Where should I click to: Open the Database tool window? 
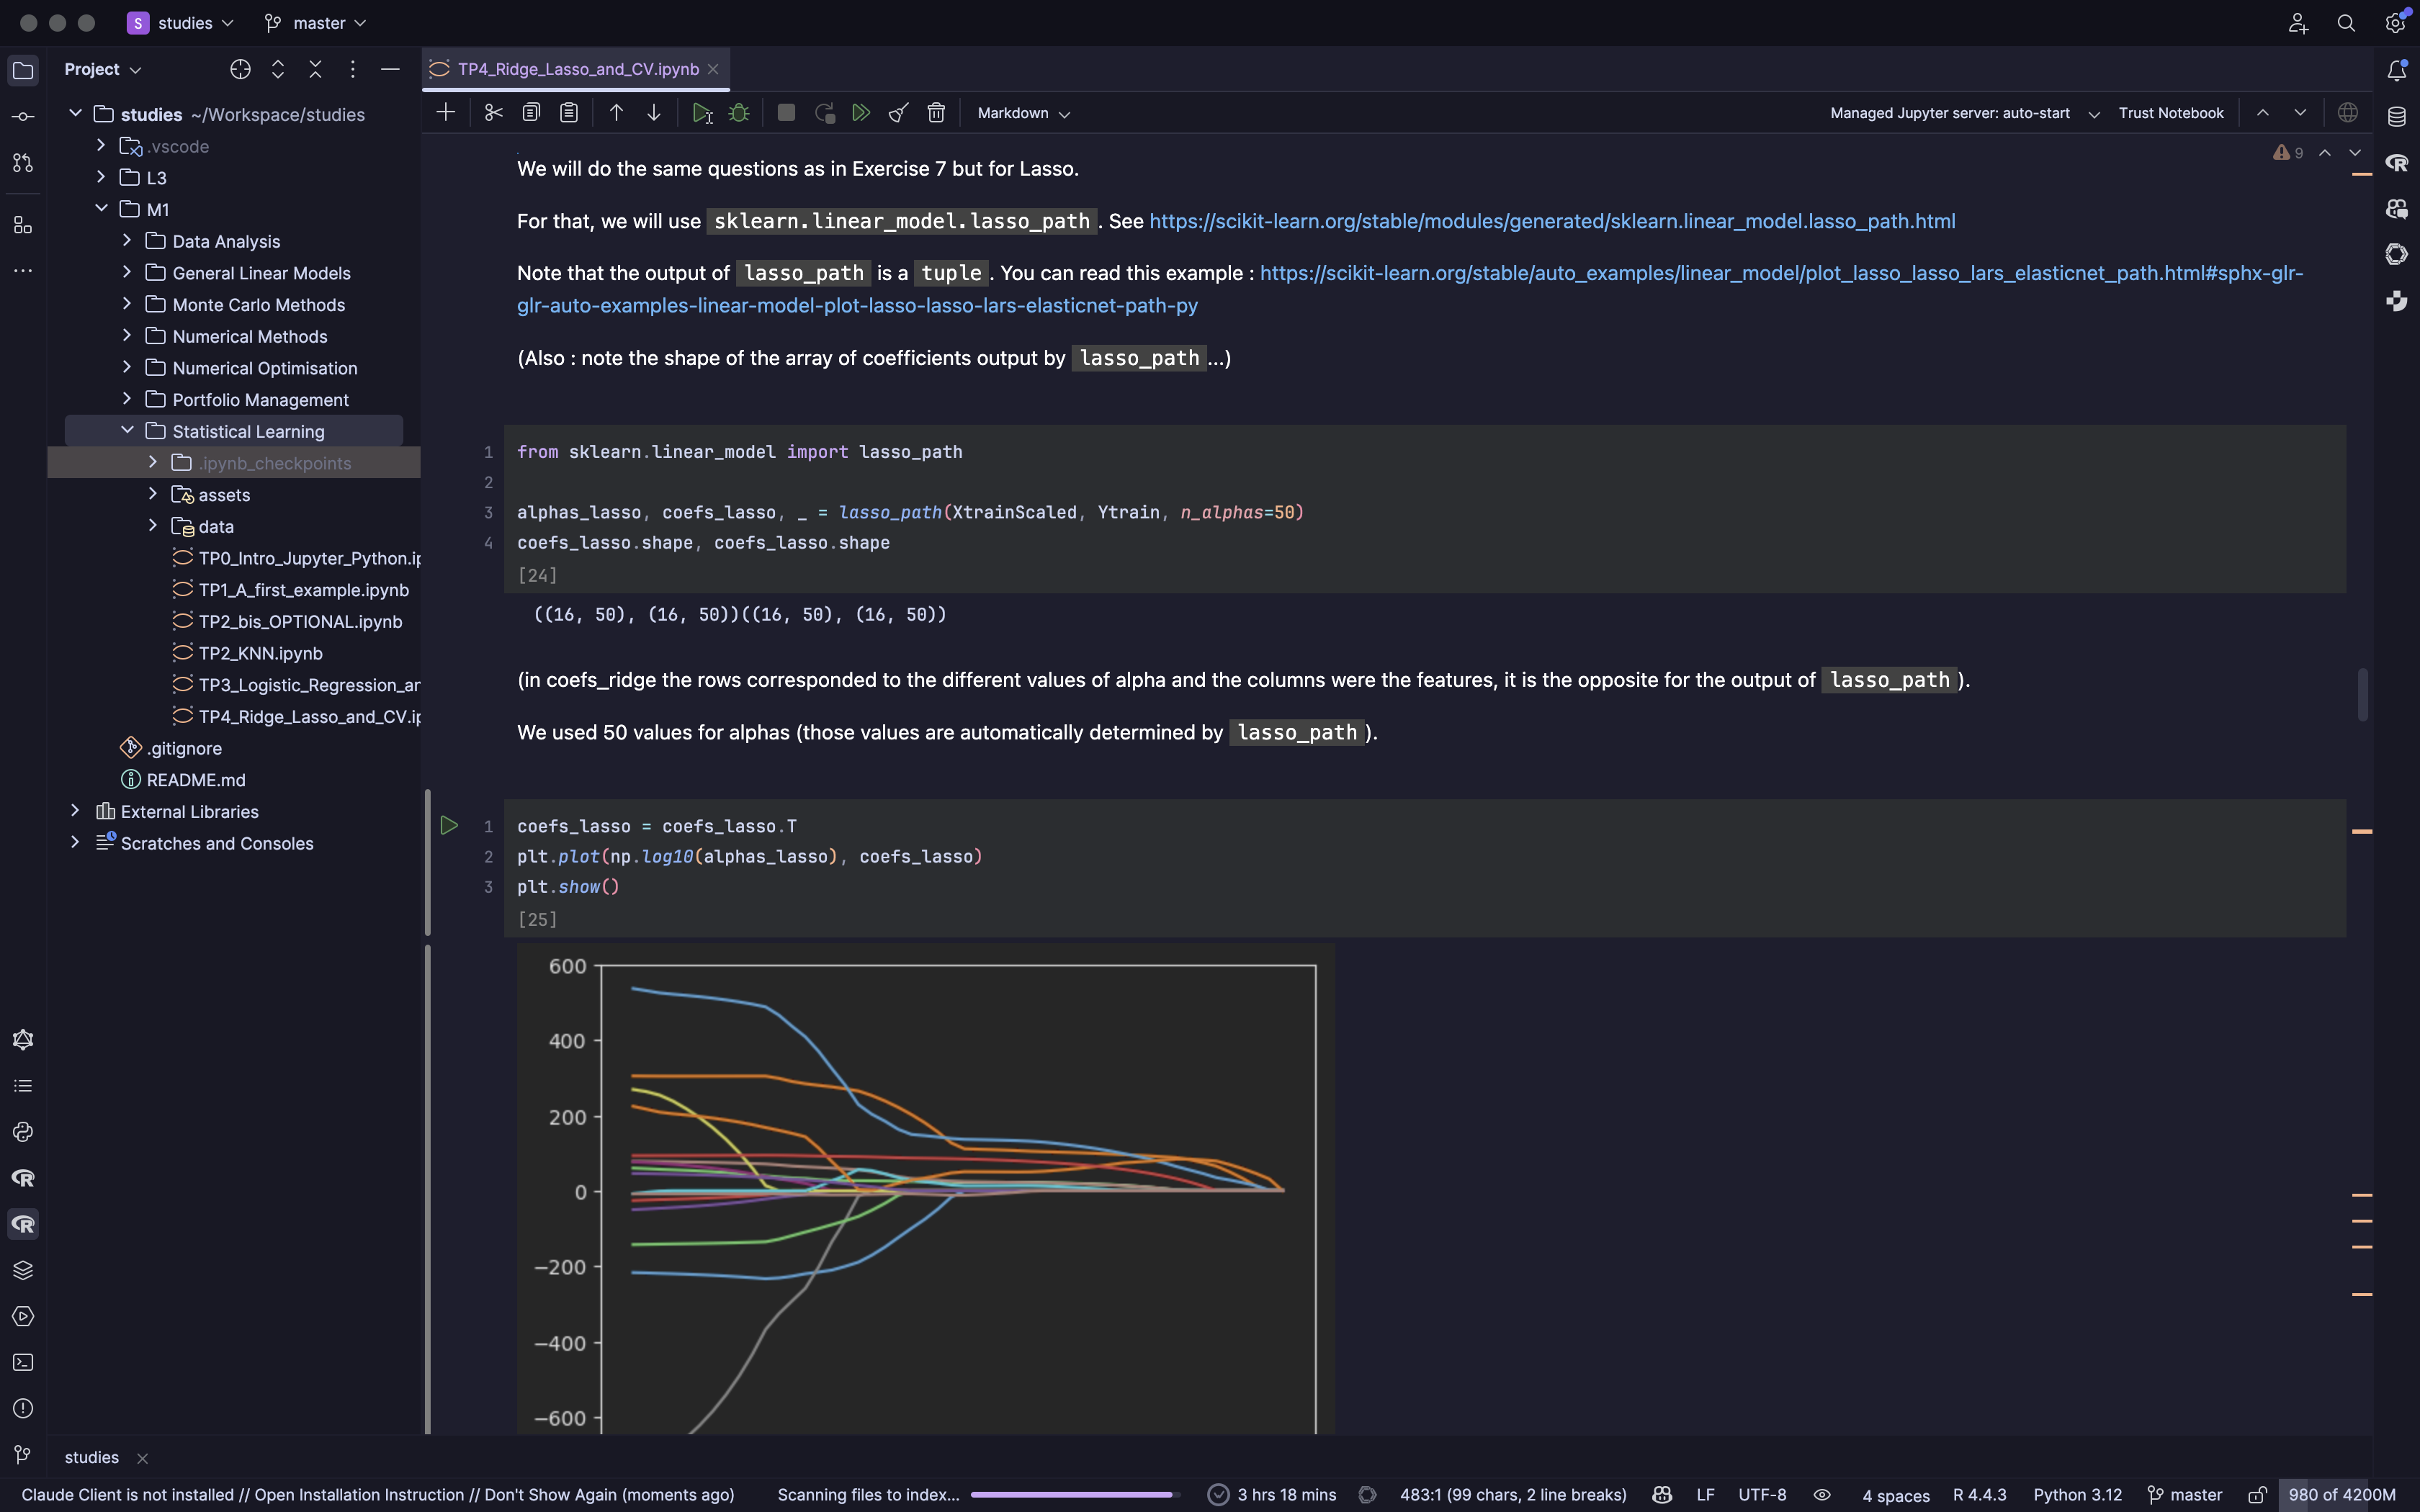[2396, 115]
